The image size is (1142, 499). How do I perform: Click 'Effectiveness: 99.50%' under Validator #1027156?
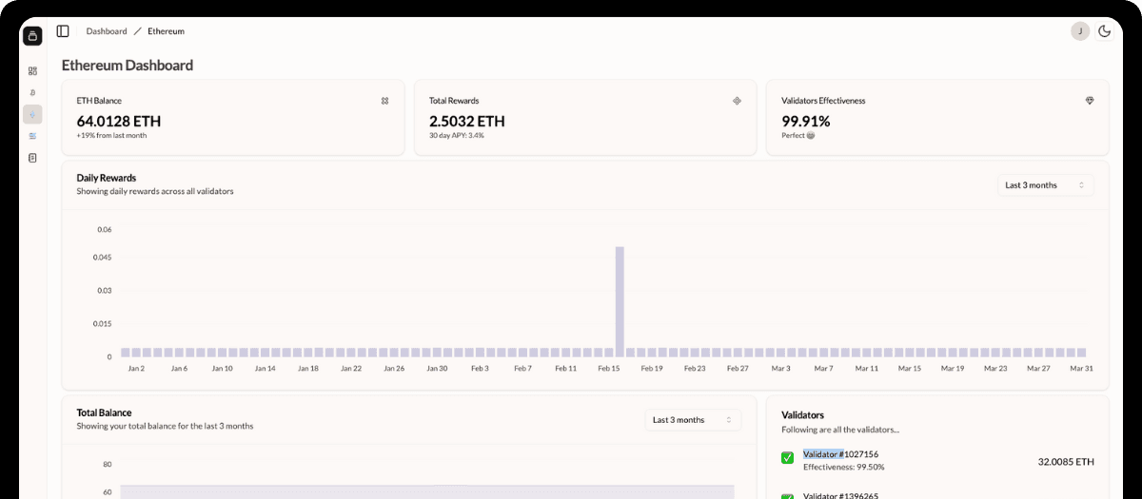(x=844, y=468)
